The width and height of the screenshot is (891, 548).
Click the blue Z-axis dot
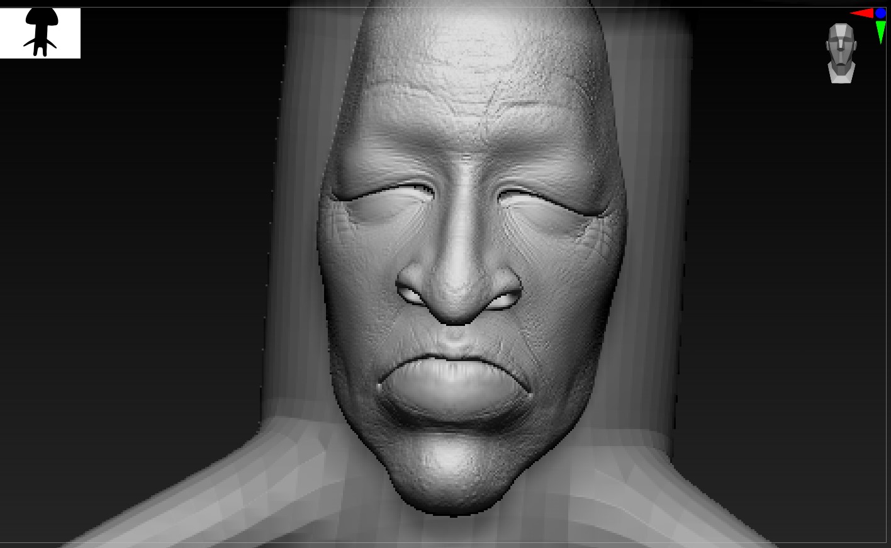[880, 13]
